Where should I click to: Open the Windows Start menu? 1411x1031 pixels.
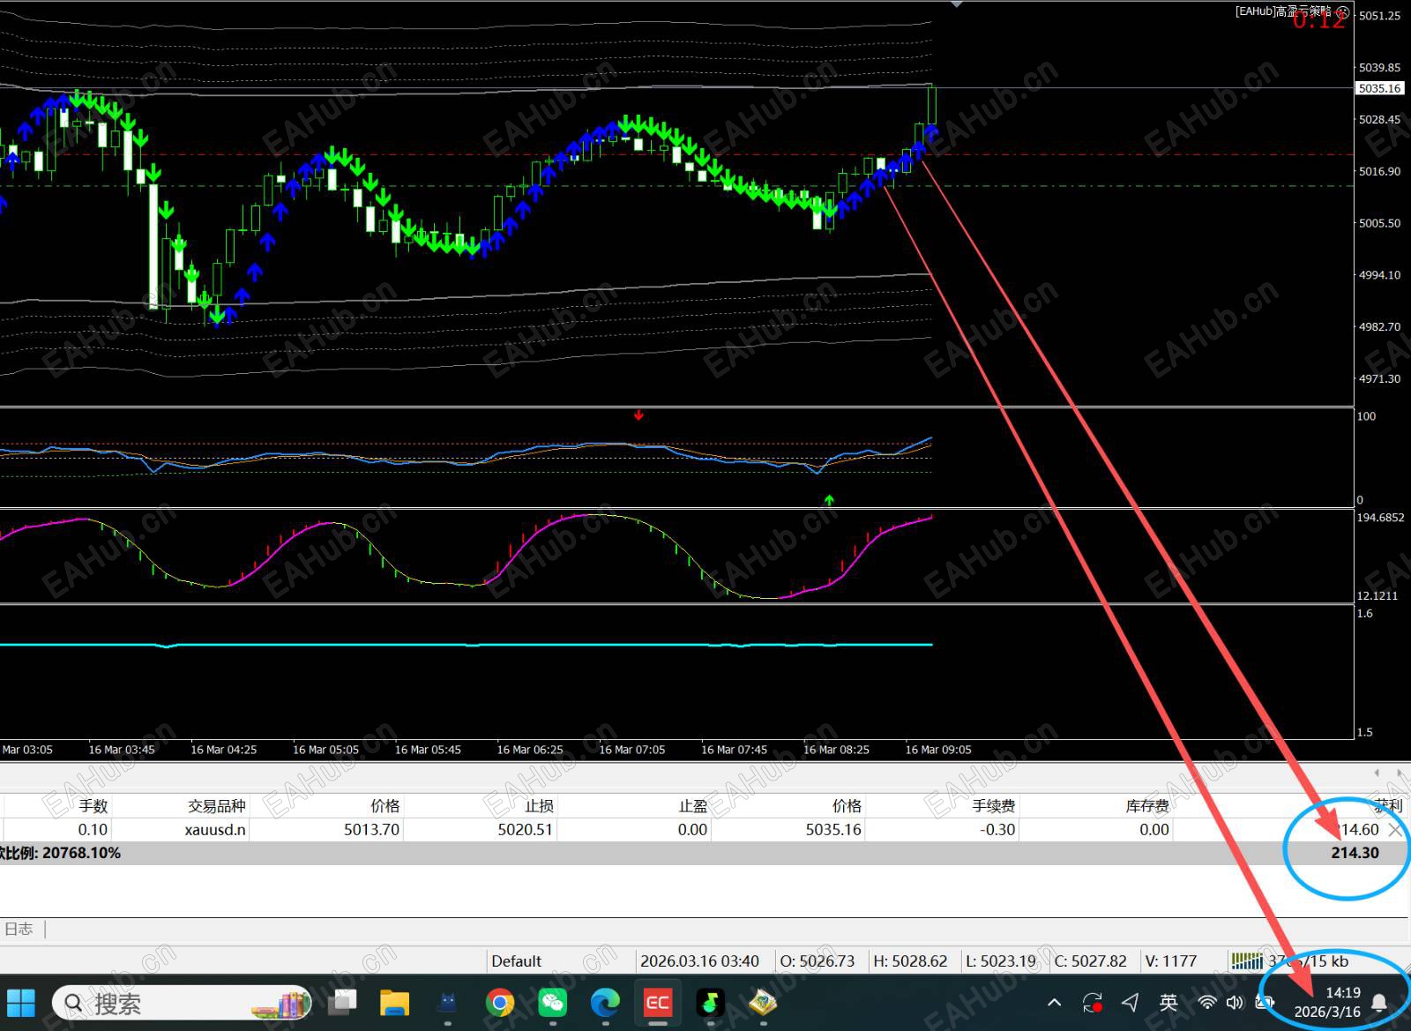coord(21,1003)
